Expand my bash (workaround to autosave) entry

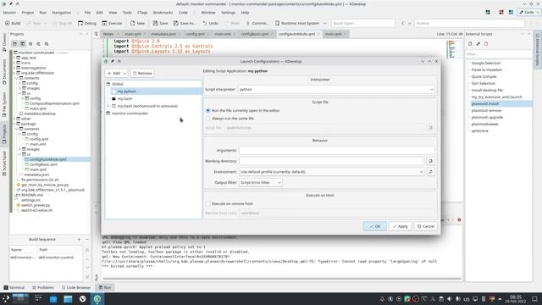pyautogui.click(x=108, y=106)
